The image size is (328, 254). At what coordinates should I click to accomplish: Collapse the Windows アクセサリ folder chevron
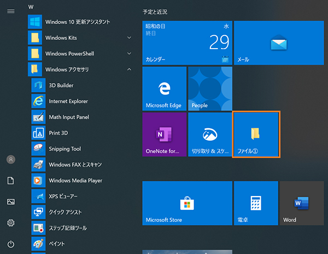129,69
